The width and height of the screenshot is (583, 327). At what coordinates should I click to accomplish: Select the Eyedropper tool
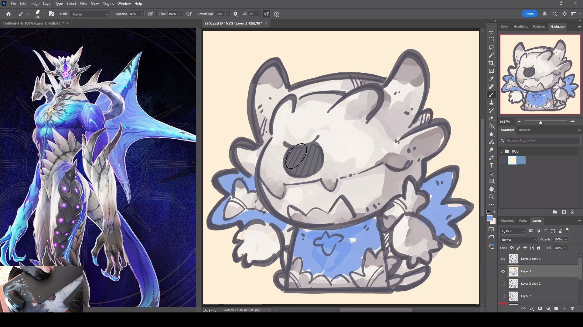[491, 79]
